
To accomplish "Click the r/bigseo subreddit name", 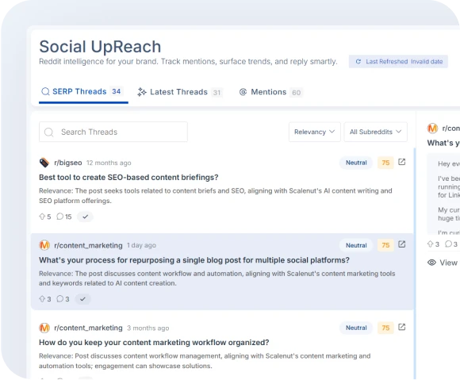I will pyautogui.click(x=68, y=163).
